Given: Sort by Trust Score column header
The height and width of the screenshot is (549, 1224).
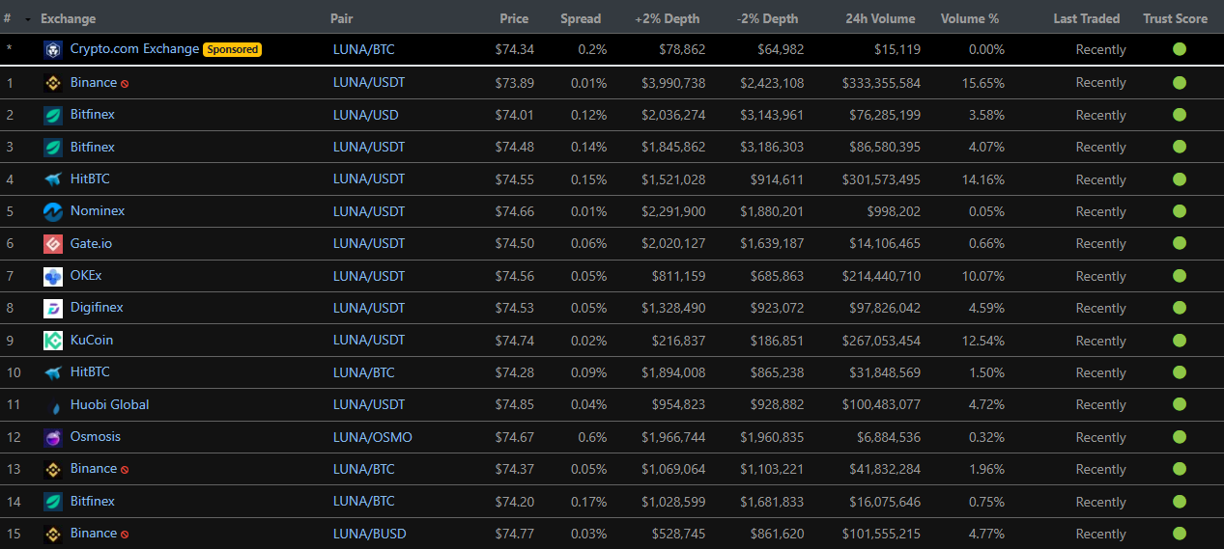Looking at the screenshot, I should pyautogui.click(x=1175, y=18).
